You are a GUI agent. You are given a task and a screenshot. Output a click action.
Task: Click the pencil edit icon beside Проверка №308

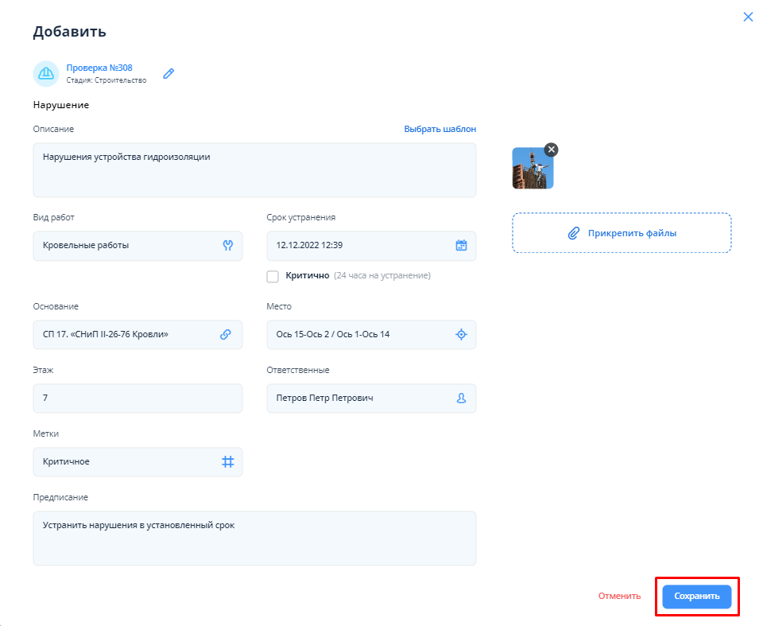168,74
